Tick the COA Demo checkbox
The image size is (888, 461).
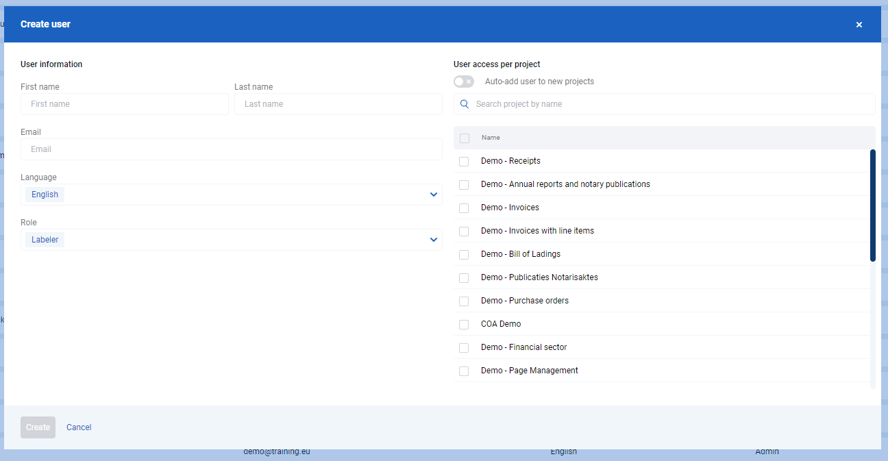point(464,325)
